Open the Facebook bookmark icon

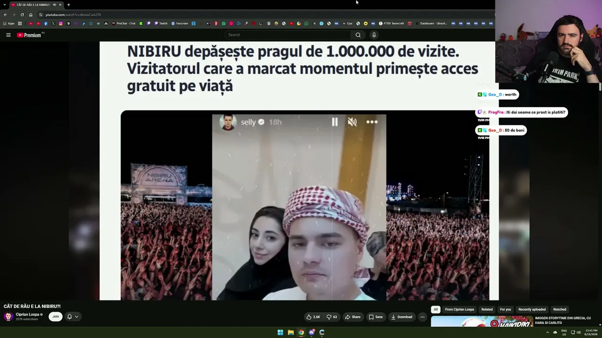click(x=46, y=23)
